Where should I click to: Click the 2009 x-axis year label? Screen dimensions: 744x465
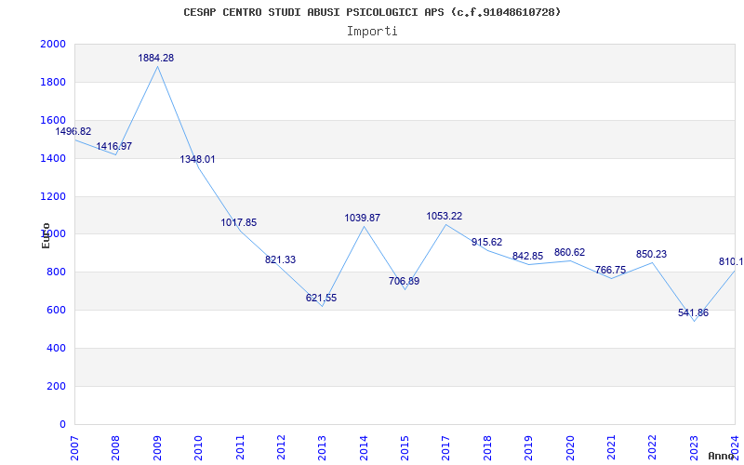(x=156, y=447)
